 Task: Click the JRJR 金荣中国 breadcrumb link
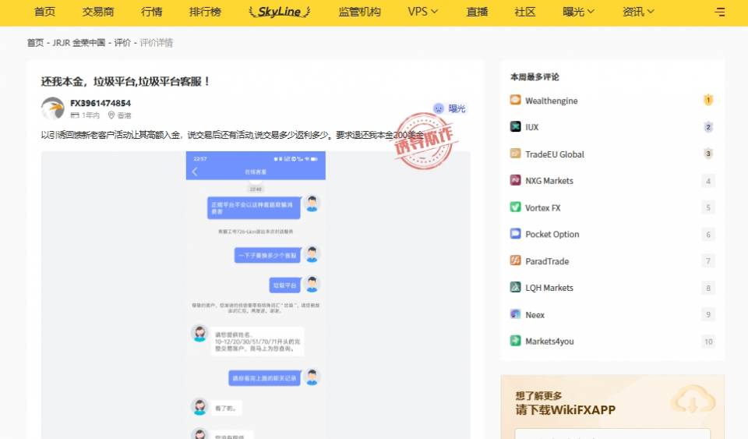tap(79, 42)
